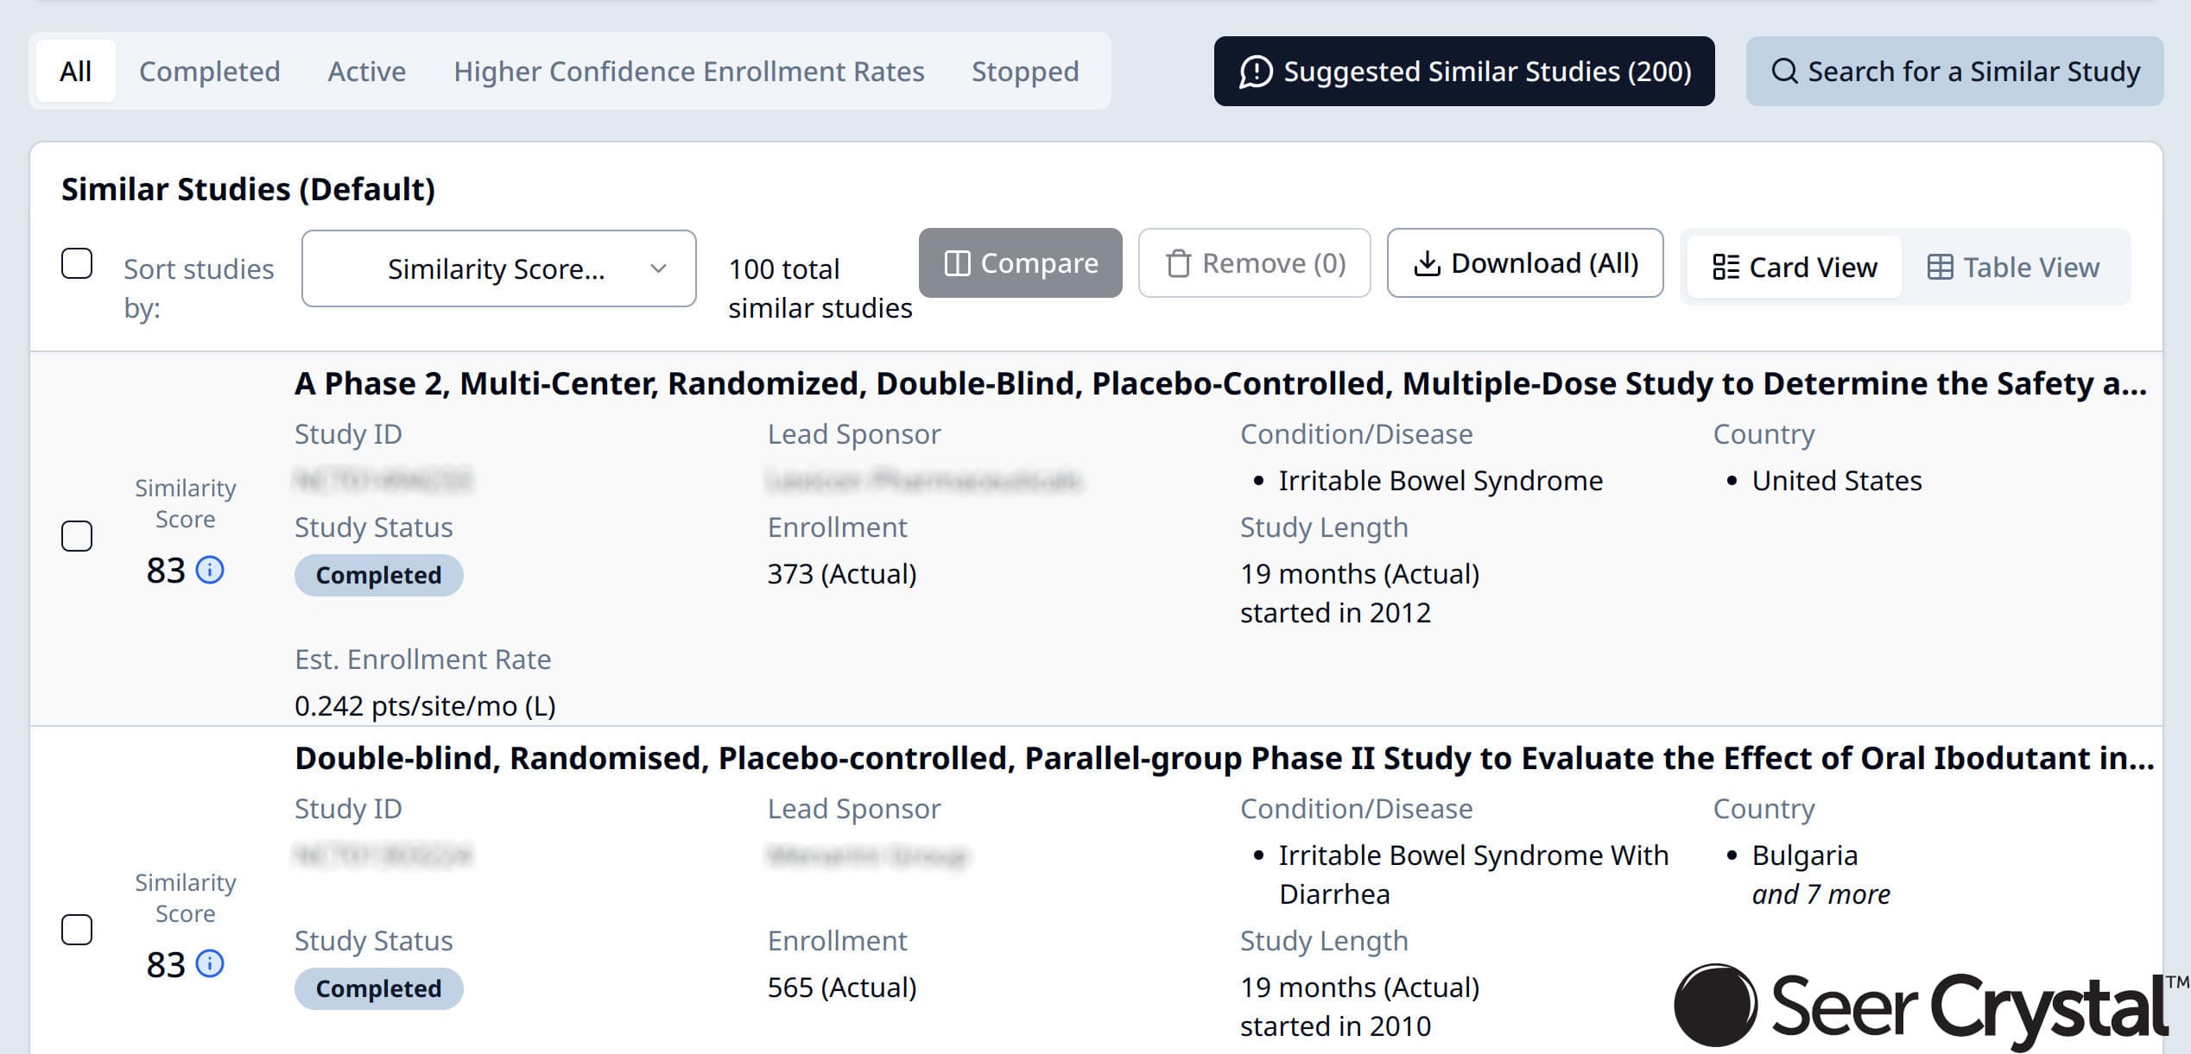Open similarity score info for the first study
Screen dimensions: 2191x1054
(x=210, y=570)
